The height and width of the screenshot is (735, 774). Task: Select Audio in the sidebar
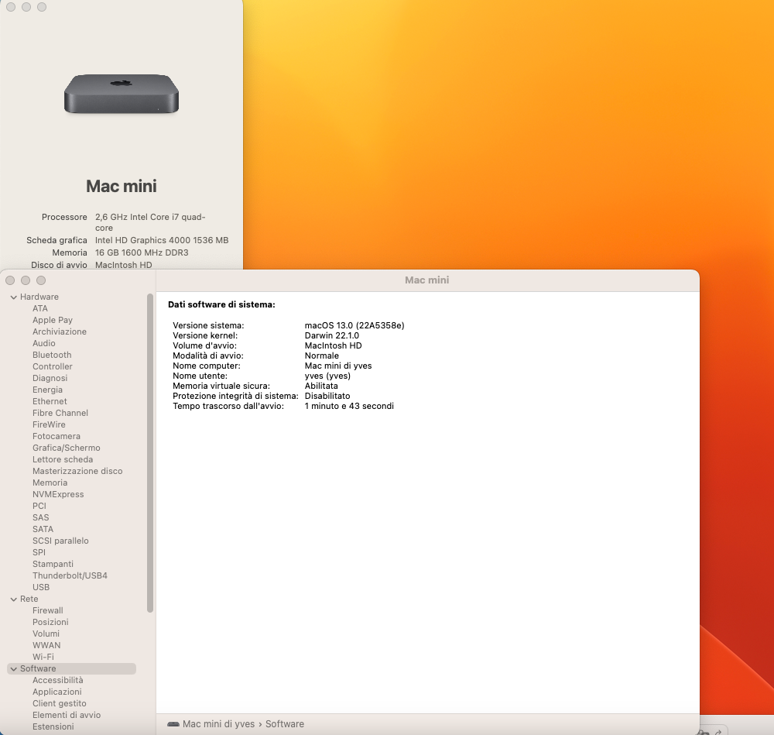tap(44, 343)
